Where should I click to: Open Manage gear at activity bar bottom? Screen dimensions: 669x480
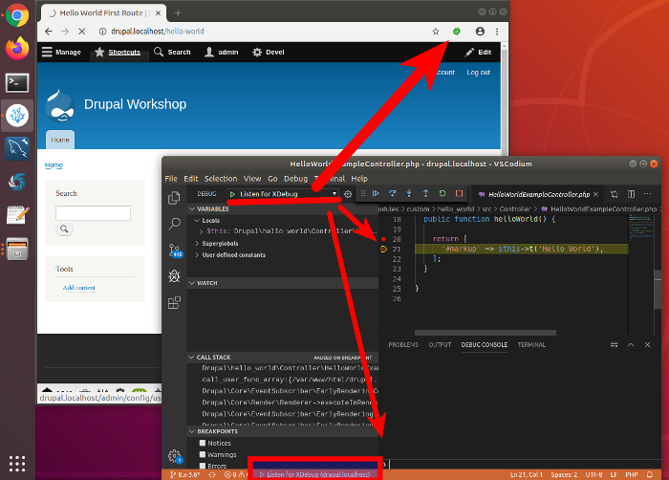(175, 456)
